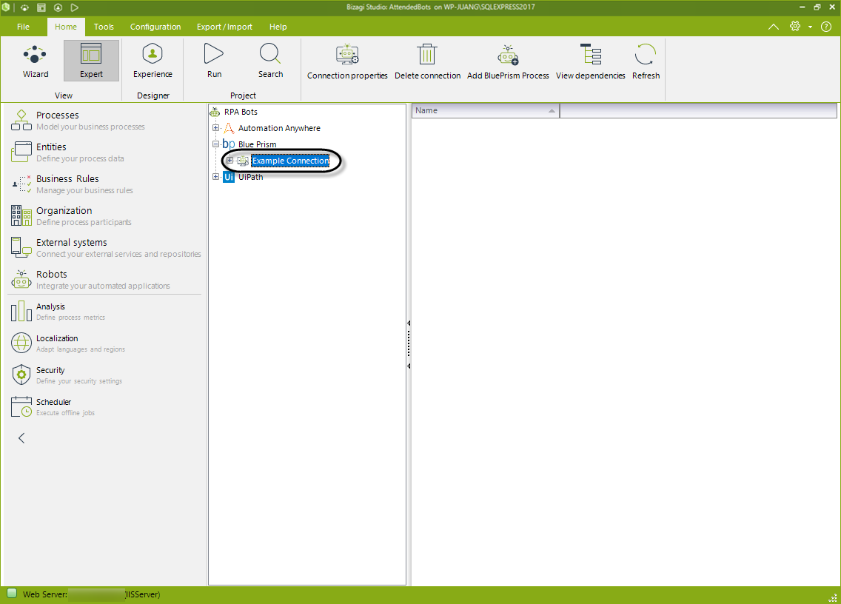Image resolution: width=841 pixels, height=604 pixels.
Task: Open the settings gear at ribbon's right
Action: 795,27
